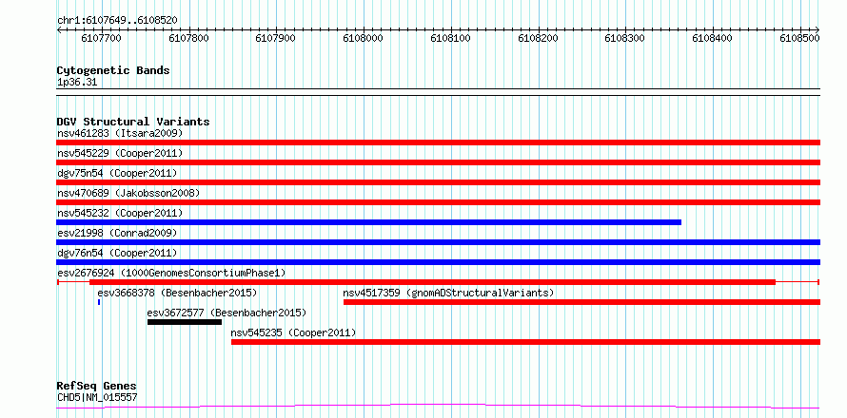Screen dimensions: 847x418
Task: Click ruler position 6108000
Action: click(364, 38)
